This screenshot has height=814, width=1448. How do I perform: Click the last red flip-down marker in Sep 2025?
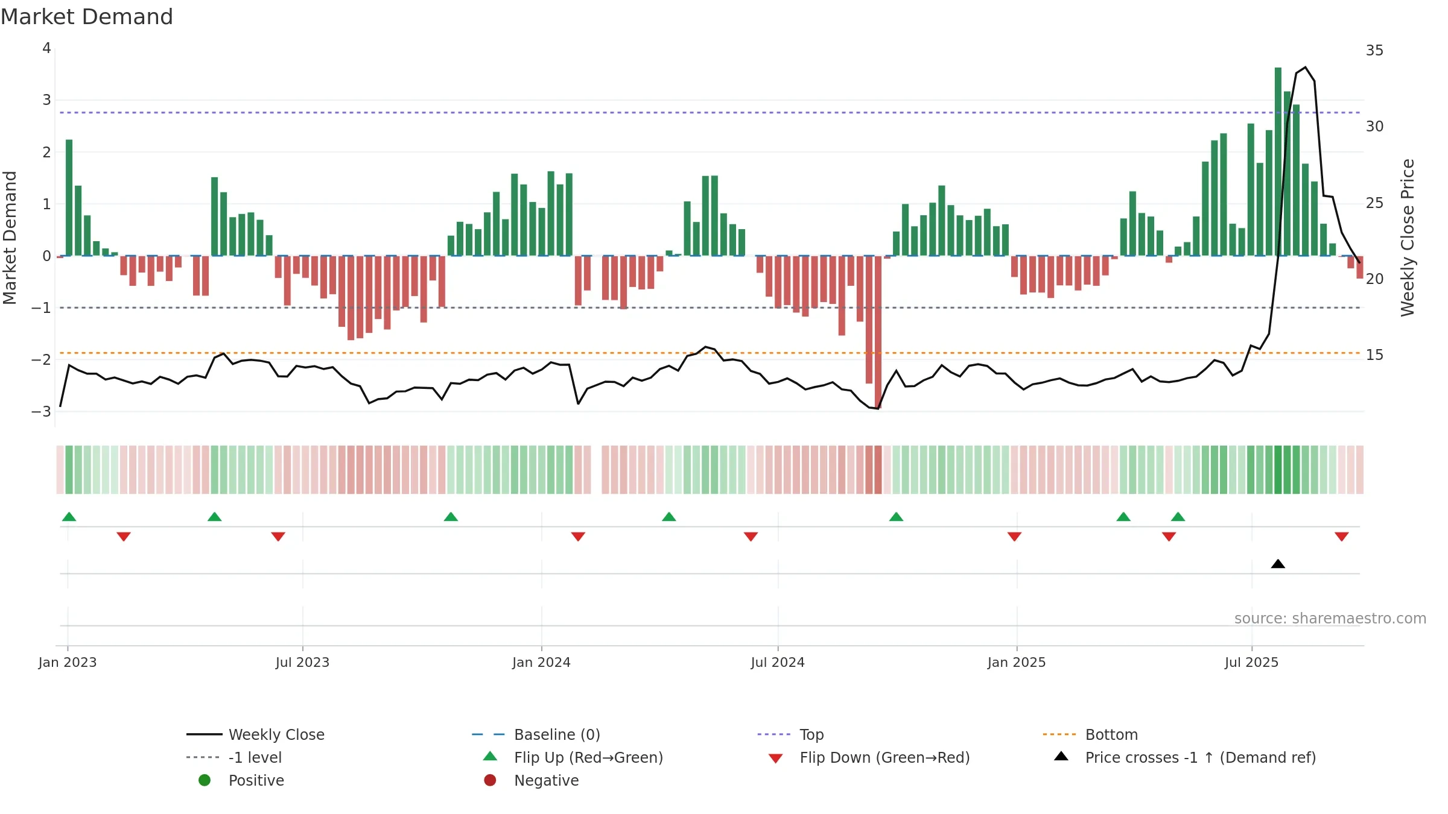(x=1342, y=537)
